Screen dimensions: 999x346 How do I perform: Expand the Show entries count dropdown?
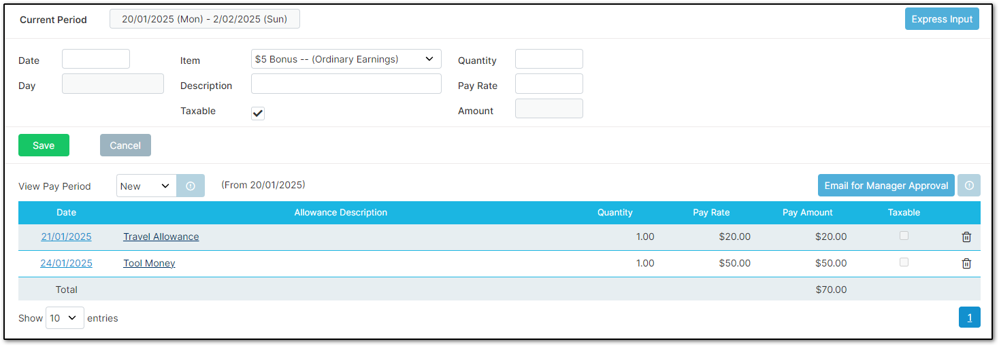coord(65,318)
